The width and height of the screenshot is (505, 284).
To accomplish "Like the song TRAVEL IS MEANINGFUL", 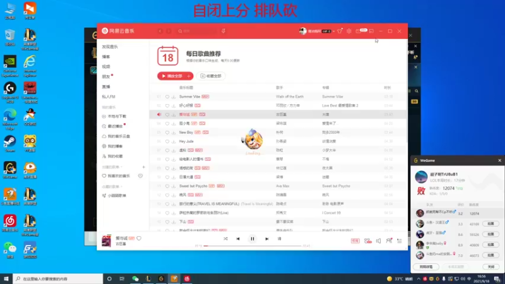I will (167, 204).
